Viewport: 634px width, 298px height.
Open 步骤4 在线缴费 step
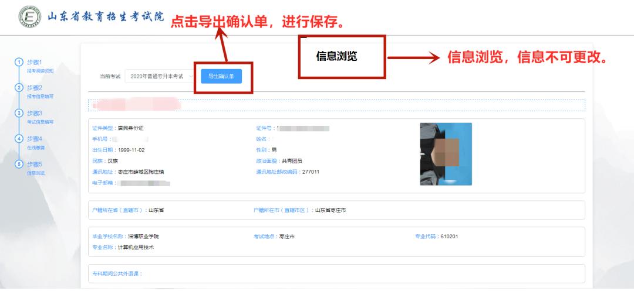pyautogui.click(x=36, y=143)
